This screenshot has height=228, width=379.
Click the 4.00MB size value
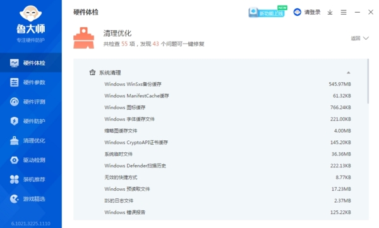(x=342, y=131)
